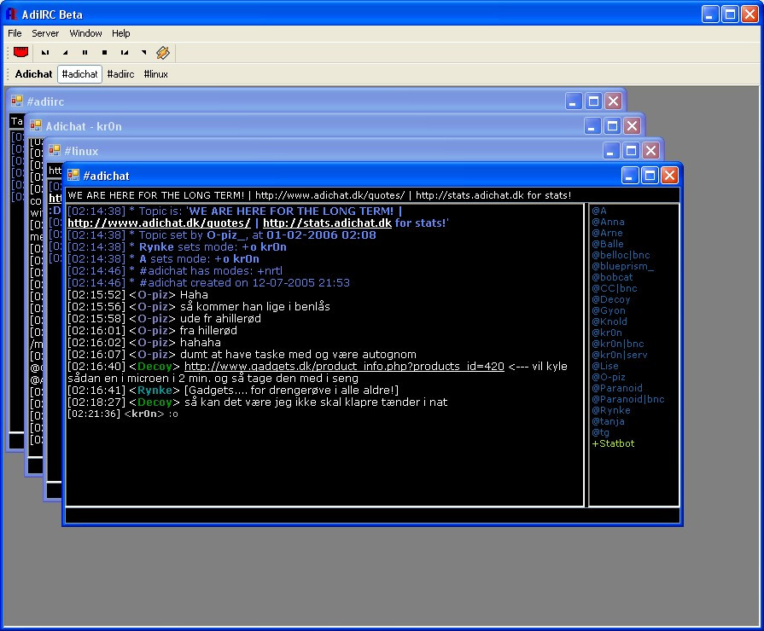Click the #linux child window's title icon
Image resolution: width=764 pixels, height=631 pixels.
pyautogui.click(x=55, y=150)
